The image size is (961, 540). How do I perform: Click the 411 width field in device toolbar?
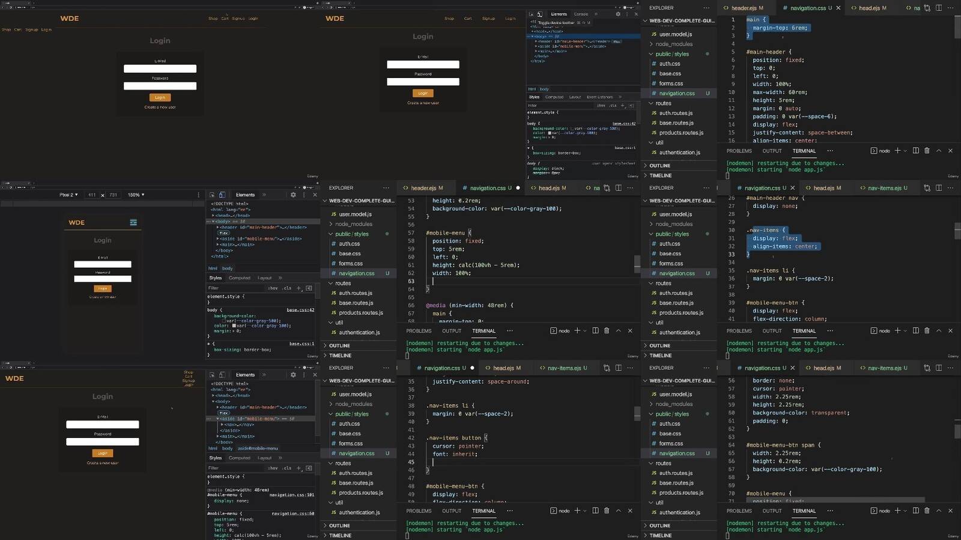pos(92,195)
